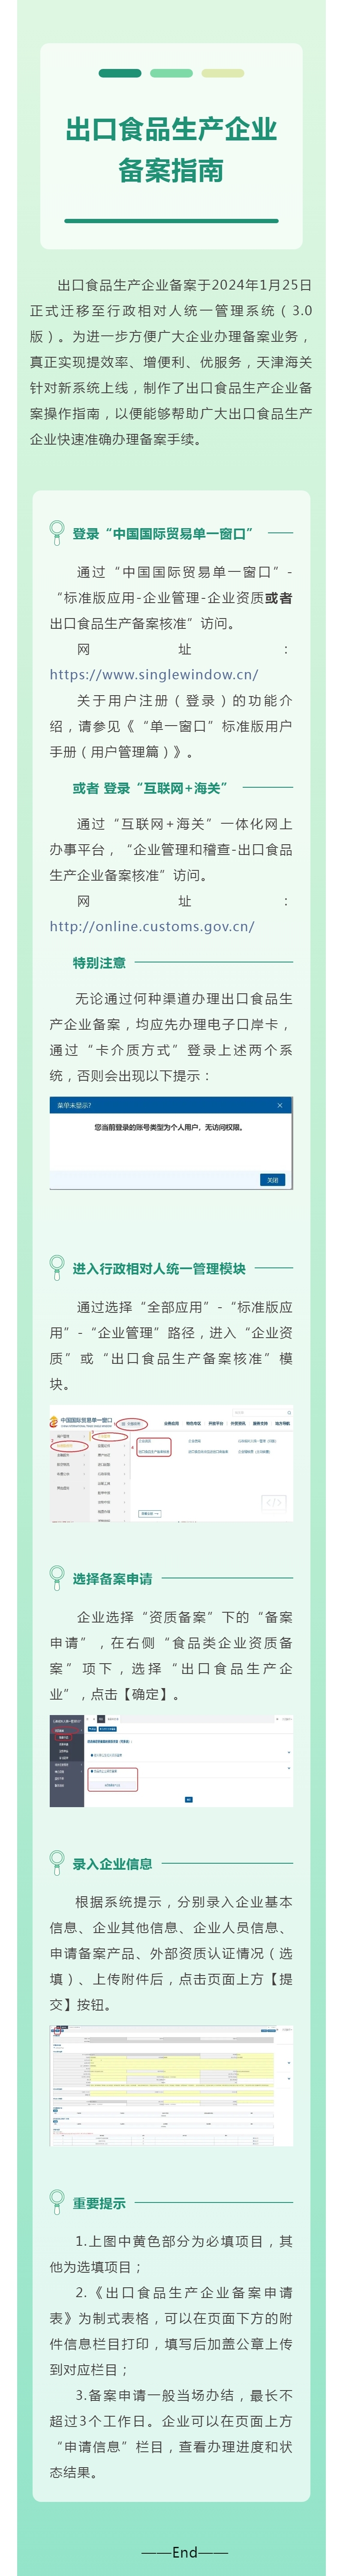Select the 出口食品生产企业 radio option
Screen dimensions: 343x2576
[x=112, y=1785]
